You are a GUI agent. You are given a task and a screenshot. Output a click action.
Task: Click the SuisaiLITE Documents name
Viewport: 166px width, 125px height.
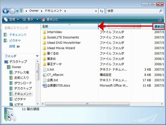[x=63, y=37]
